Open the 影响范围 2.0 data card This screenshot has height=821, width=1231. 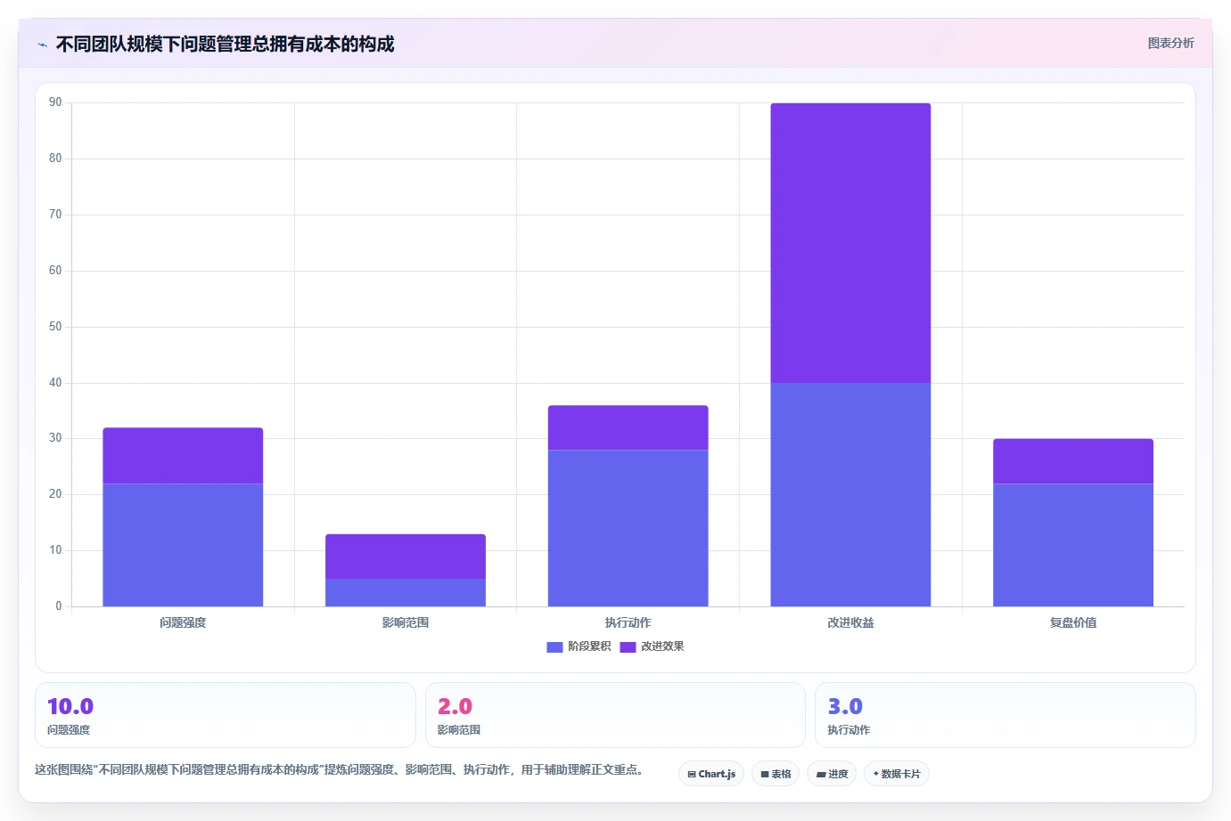615,715
